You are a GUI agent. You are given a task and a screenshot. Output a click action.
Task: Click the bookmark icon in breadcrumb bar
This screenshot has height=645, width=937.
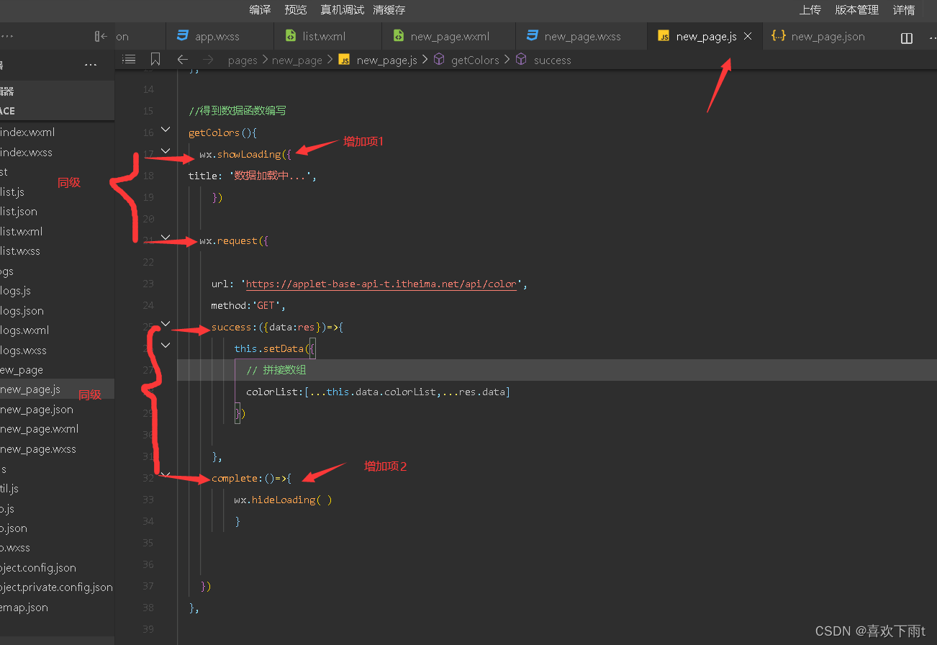coord(155,60)
